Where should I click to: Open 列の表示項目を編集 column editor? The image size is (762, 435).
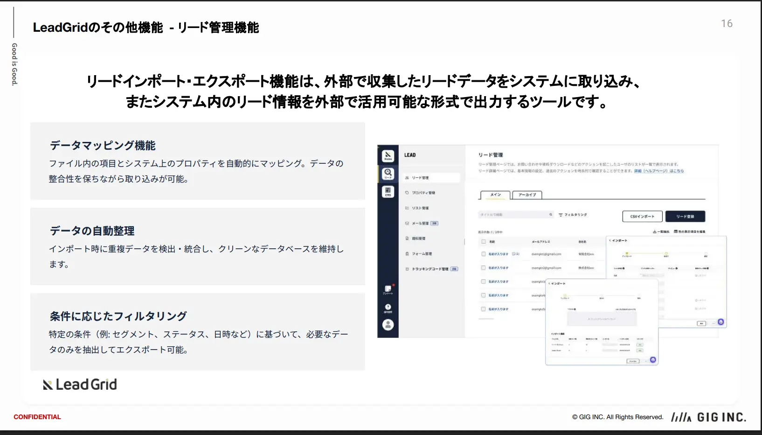point(690,232)
